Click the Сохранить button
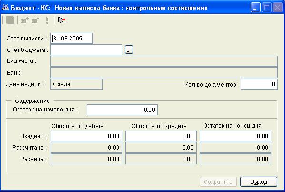This screenshot has height=192, width=285. point(218,182)
